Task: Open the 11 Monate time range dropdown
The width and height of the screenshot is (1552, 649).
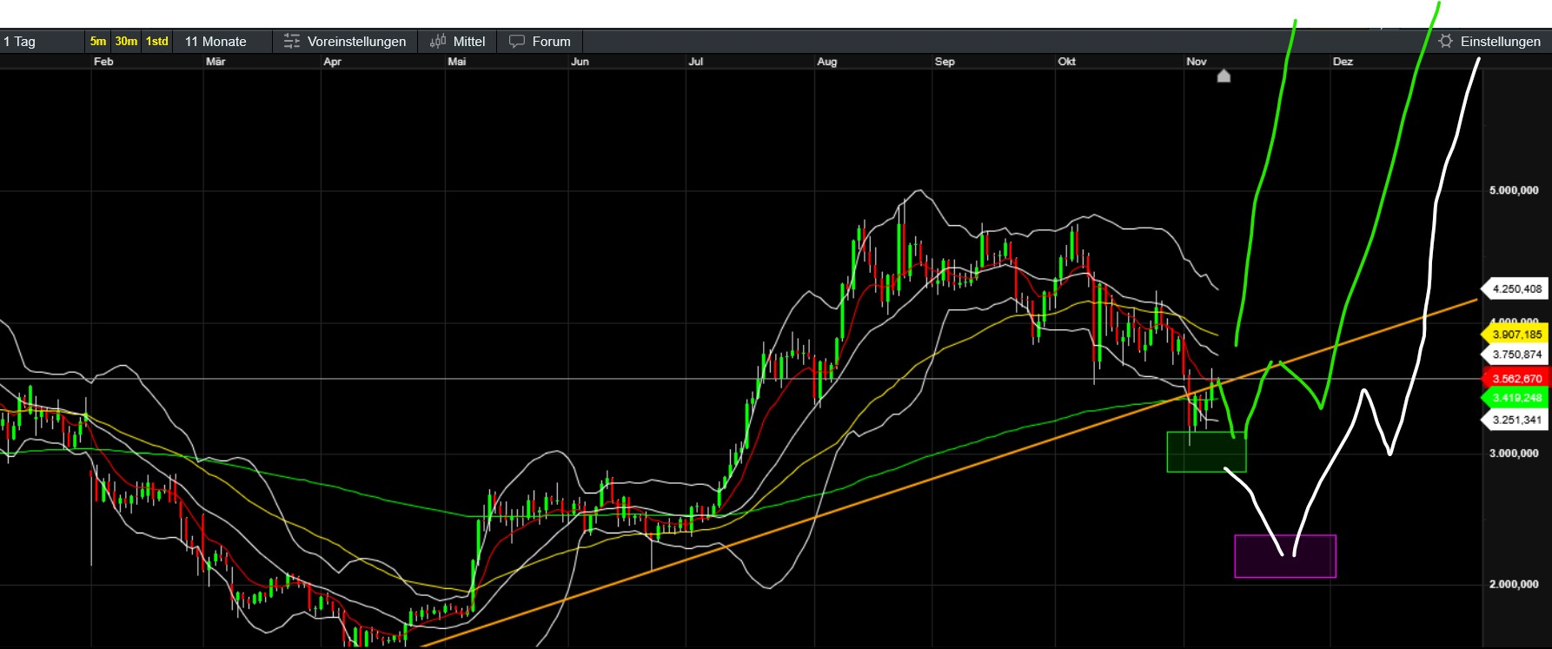Action: pyautogui.click(x=216, y=41)
